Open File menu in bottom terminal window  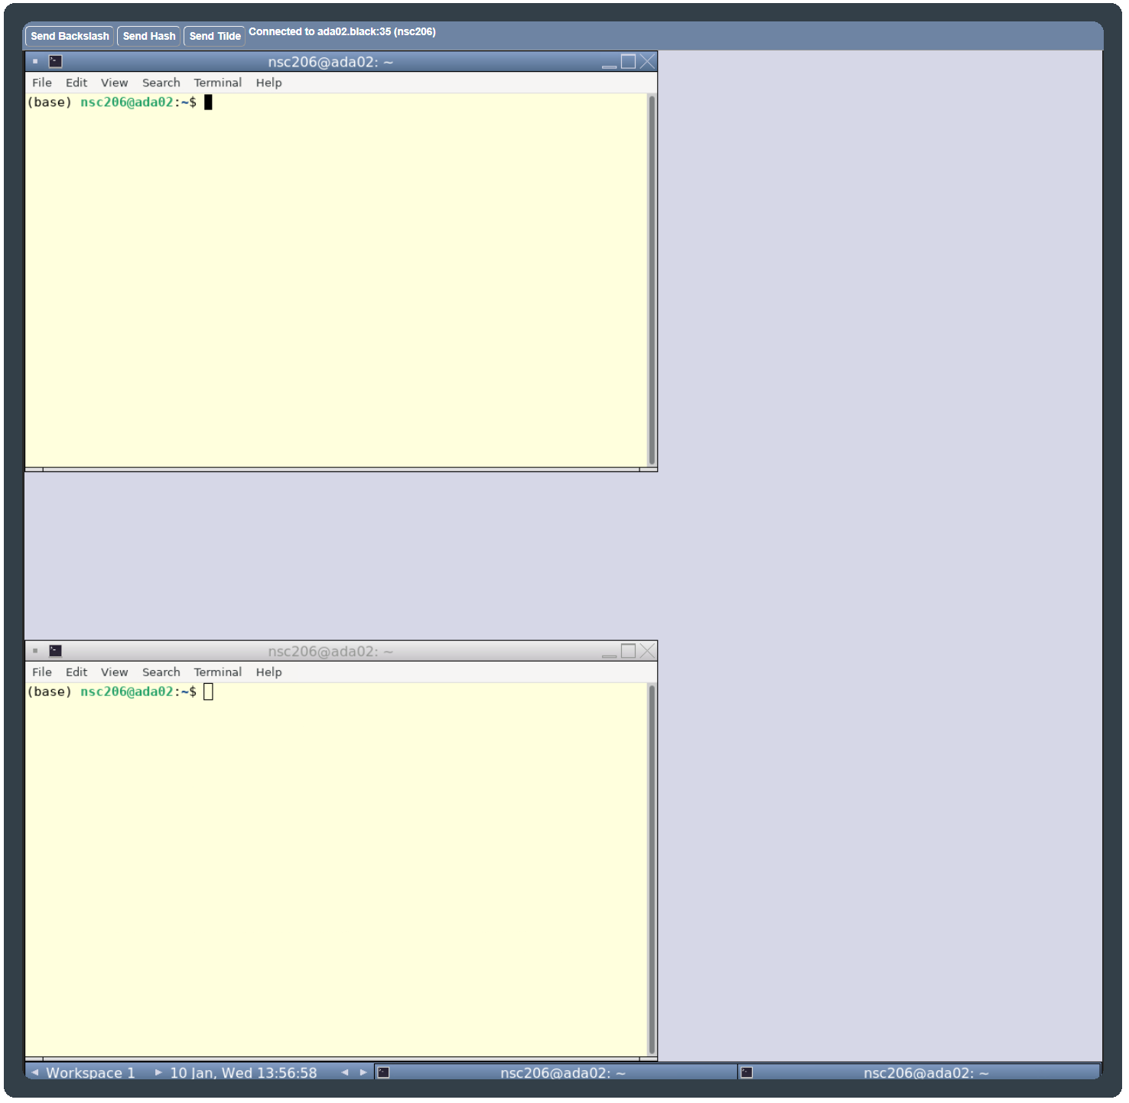[x=42, y=672]
